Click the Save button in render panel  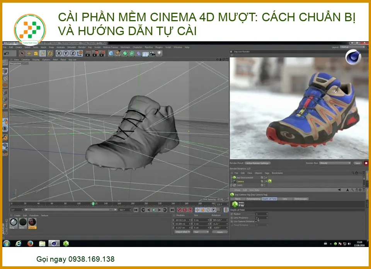click(x=357, y=163)
